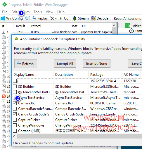Open the View menu
This screenshot has height=149, width=142.
49,12
